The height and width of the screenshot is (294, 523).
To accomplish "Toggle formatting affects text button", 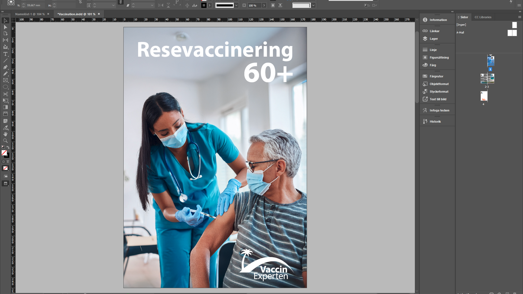I will point(8,162).
